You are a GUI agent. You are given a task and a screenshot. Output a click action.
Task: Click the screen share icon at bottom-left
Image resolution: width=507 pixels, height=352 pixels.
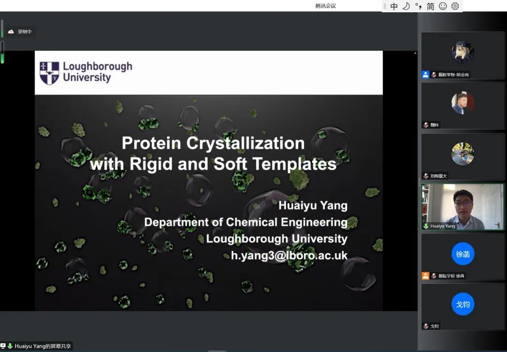(x=3, y=346)
